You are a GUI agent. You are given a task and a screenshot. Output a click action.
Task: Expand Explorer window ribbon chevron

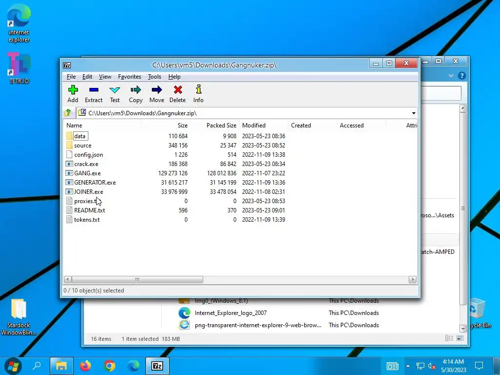pos(451,76)
